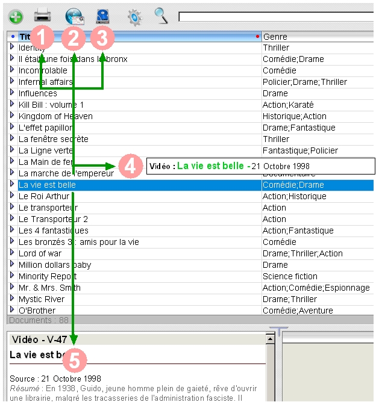Expand the Le Roi Arthur row
The width and height of the screenshot is (379, 405).
12,195
